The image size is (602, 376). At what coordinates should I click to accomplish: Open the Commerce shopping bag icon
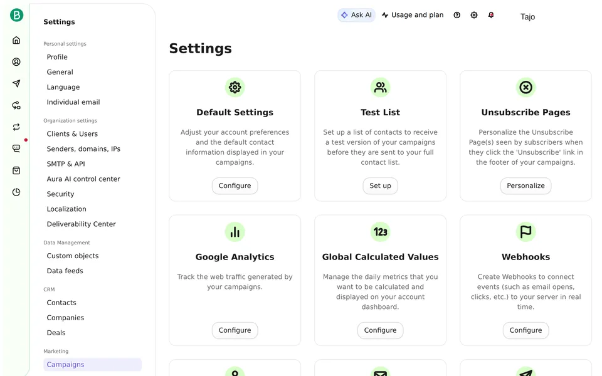tap(16, 170)
